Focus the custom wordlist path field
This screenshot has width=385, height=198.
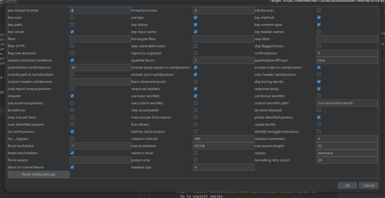tap(347, 103)
